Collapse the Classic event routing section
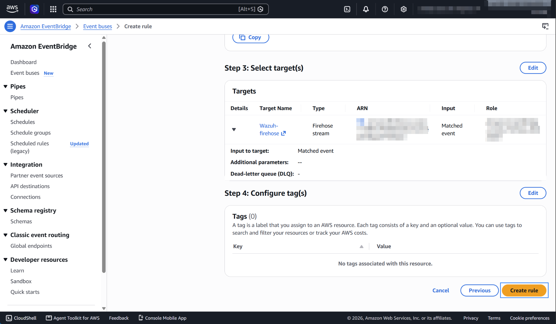556x324 pixels. [5, 235]
